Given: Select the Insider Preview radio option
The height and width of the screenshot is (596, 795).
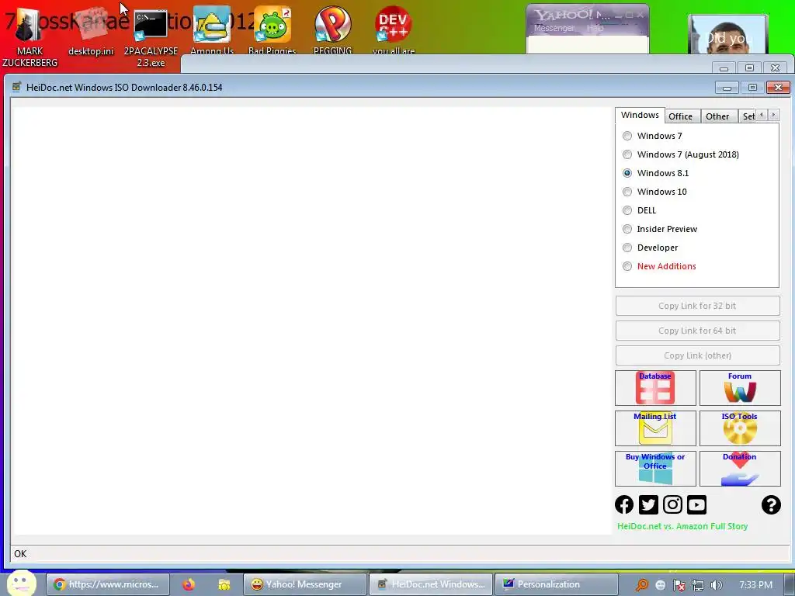Looking at the screenshot, I should 660,229.
